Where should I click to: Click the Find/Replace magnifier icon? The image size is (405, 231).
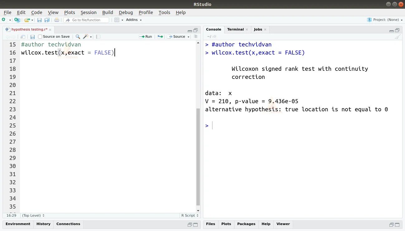pos(78,36)
